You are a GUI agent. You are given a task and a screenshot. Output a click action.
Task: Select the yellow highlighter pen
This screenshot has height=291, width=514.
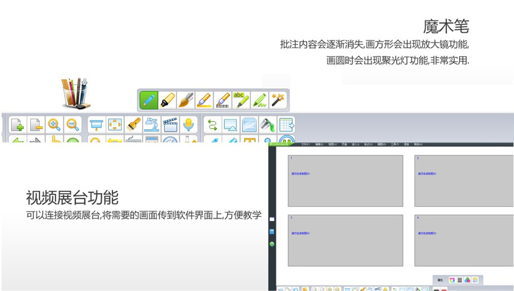pos(167,100)
